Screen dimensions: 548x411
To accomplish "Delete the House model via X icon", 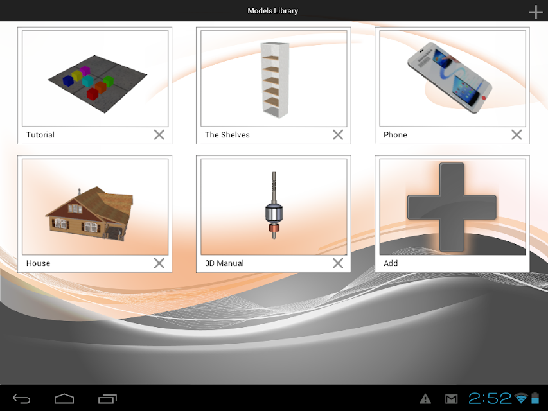I will click(159, 263).
